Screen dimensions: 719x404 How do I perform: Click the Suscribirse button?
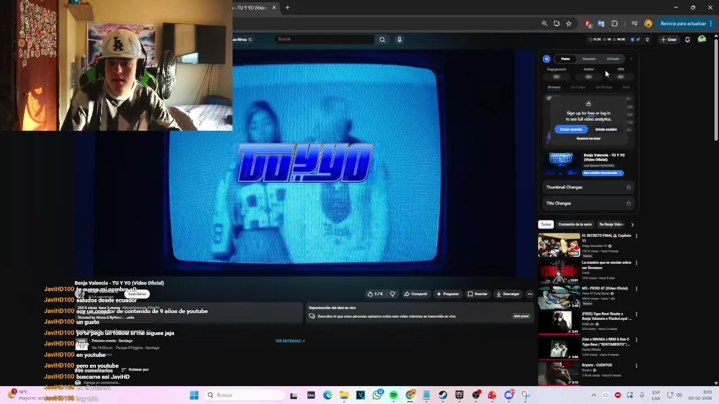(137, 294)
